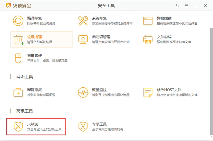Click the 弹窗拦截 title text
Screen dimensions: 213x141
pos(164,18)
